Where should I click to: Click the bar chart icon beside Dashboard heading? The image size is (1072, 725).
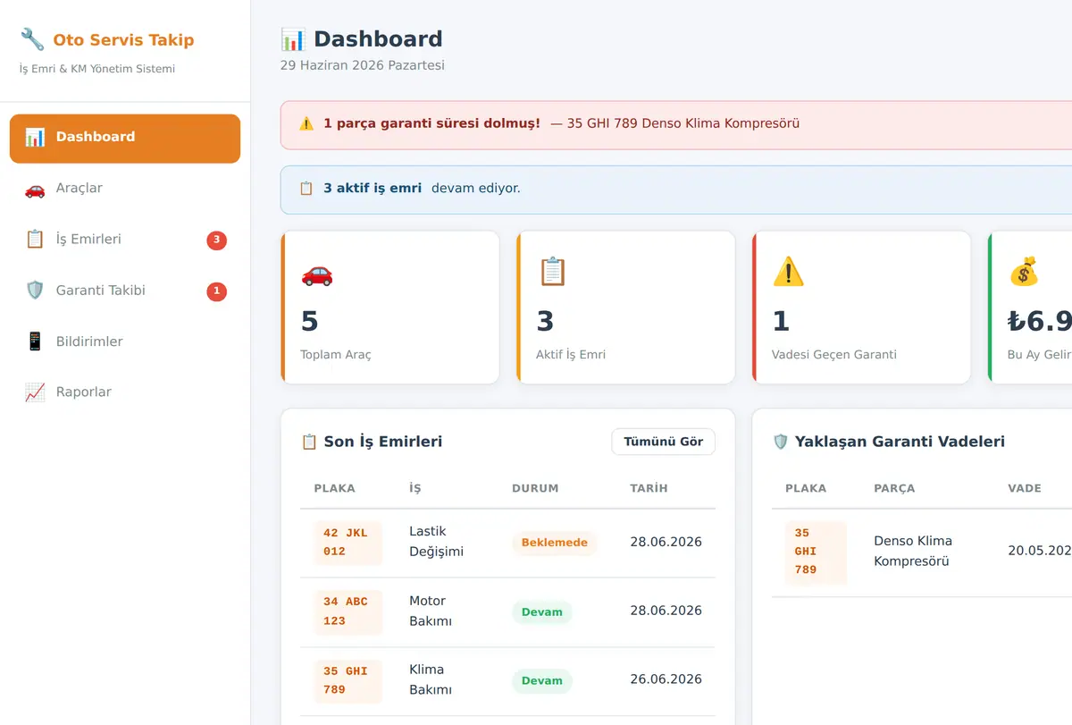293,39
